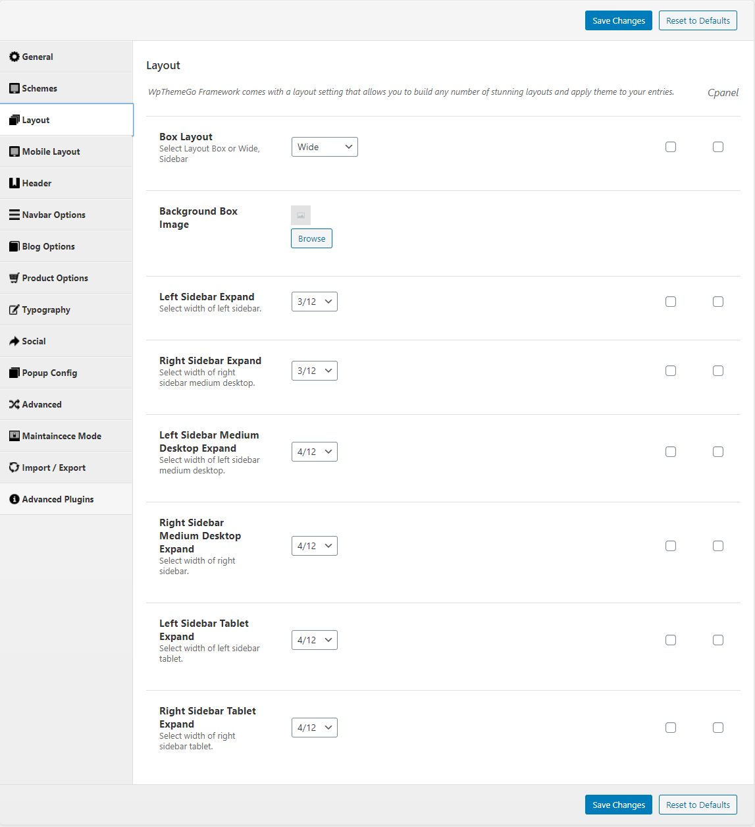The width and height of the screenshot is (755, 827).
Task: Tick the first checkbox in Box Layout row
Action: click(x=671, y=147)
